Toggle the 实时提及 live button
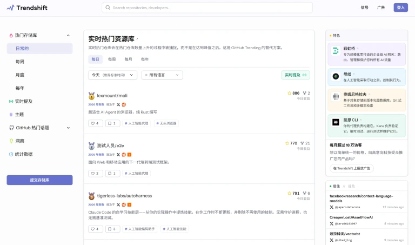The width and height of the screenshot is (415, 245). coord(296,75)
